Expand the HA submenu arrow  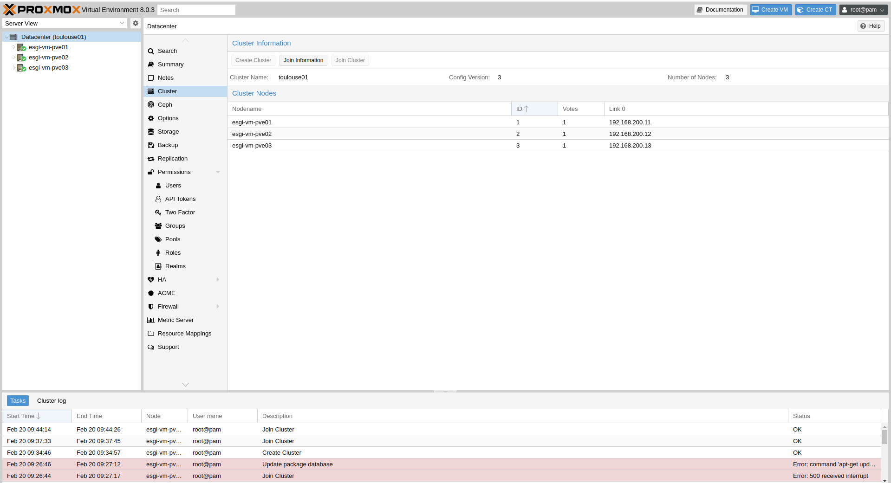click(218, 280)
